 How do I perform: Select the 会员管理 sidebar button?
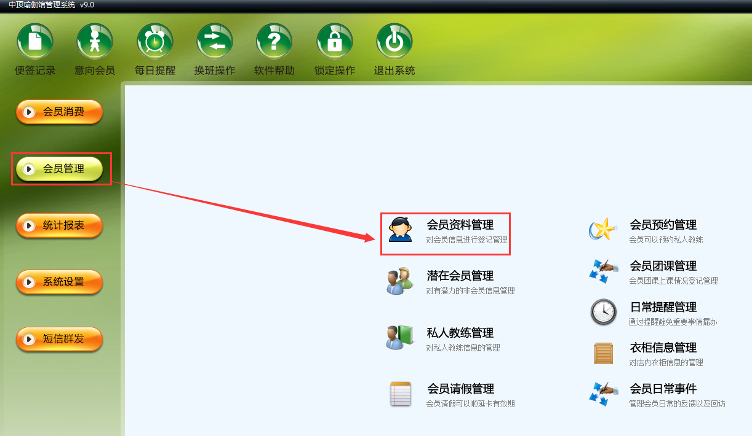pos(59,168)
